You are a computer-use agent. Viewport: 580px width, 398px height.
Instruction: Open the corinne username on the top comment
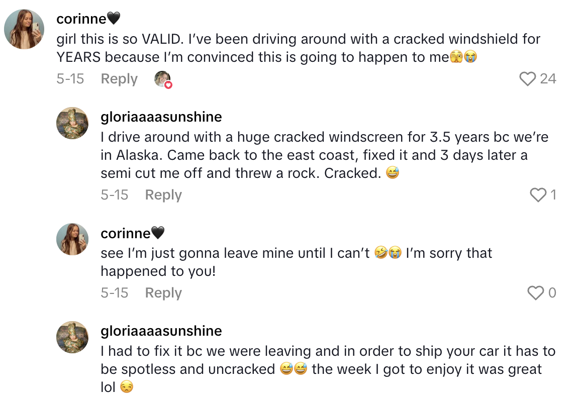pyautogui.click(x=81, y=19)
